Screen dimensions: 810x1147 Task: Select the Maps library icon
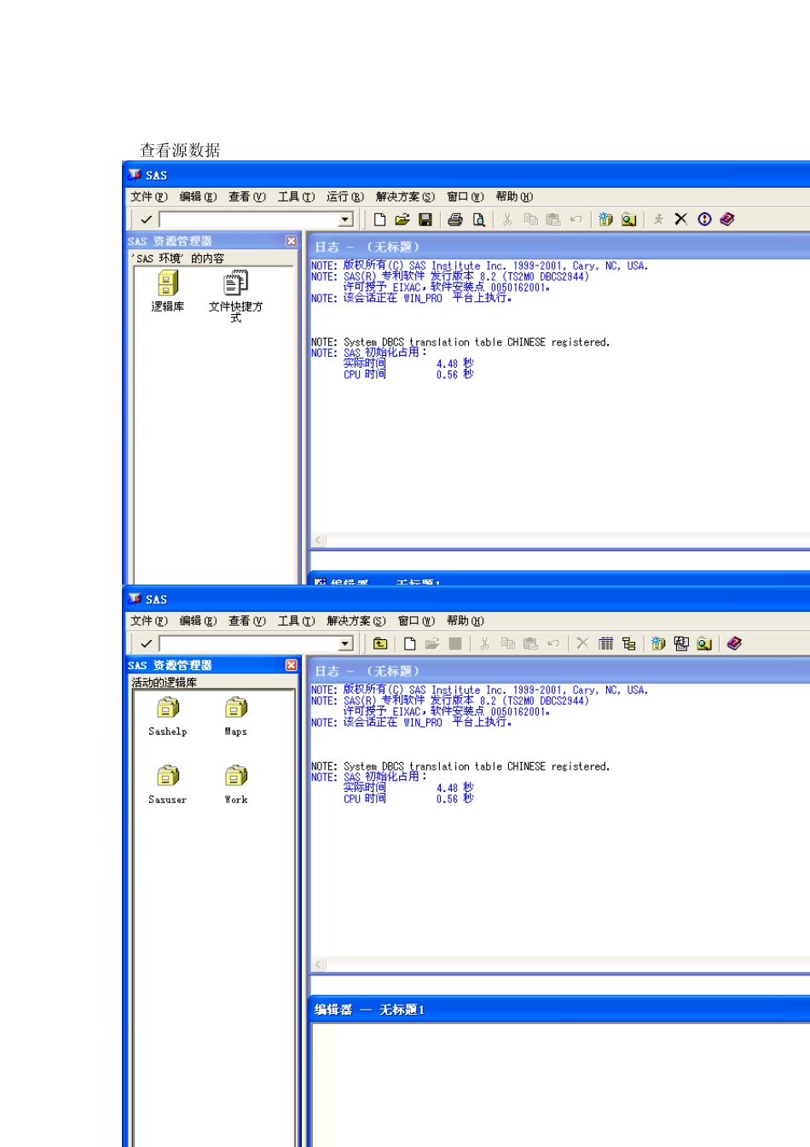236,717
